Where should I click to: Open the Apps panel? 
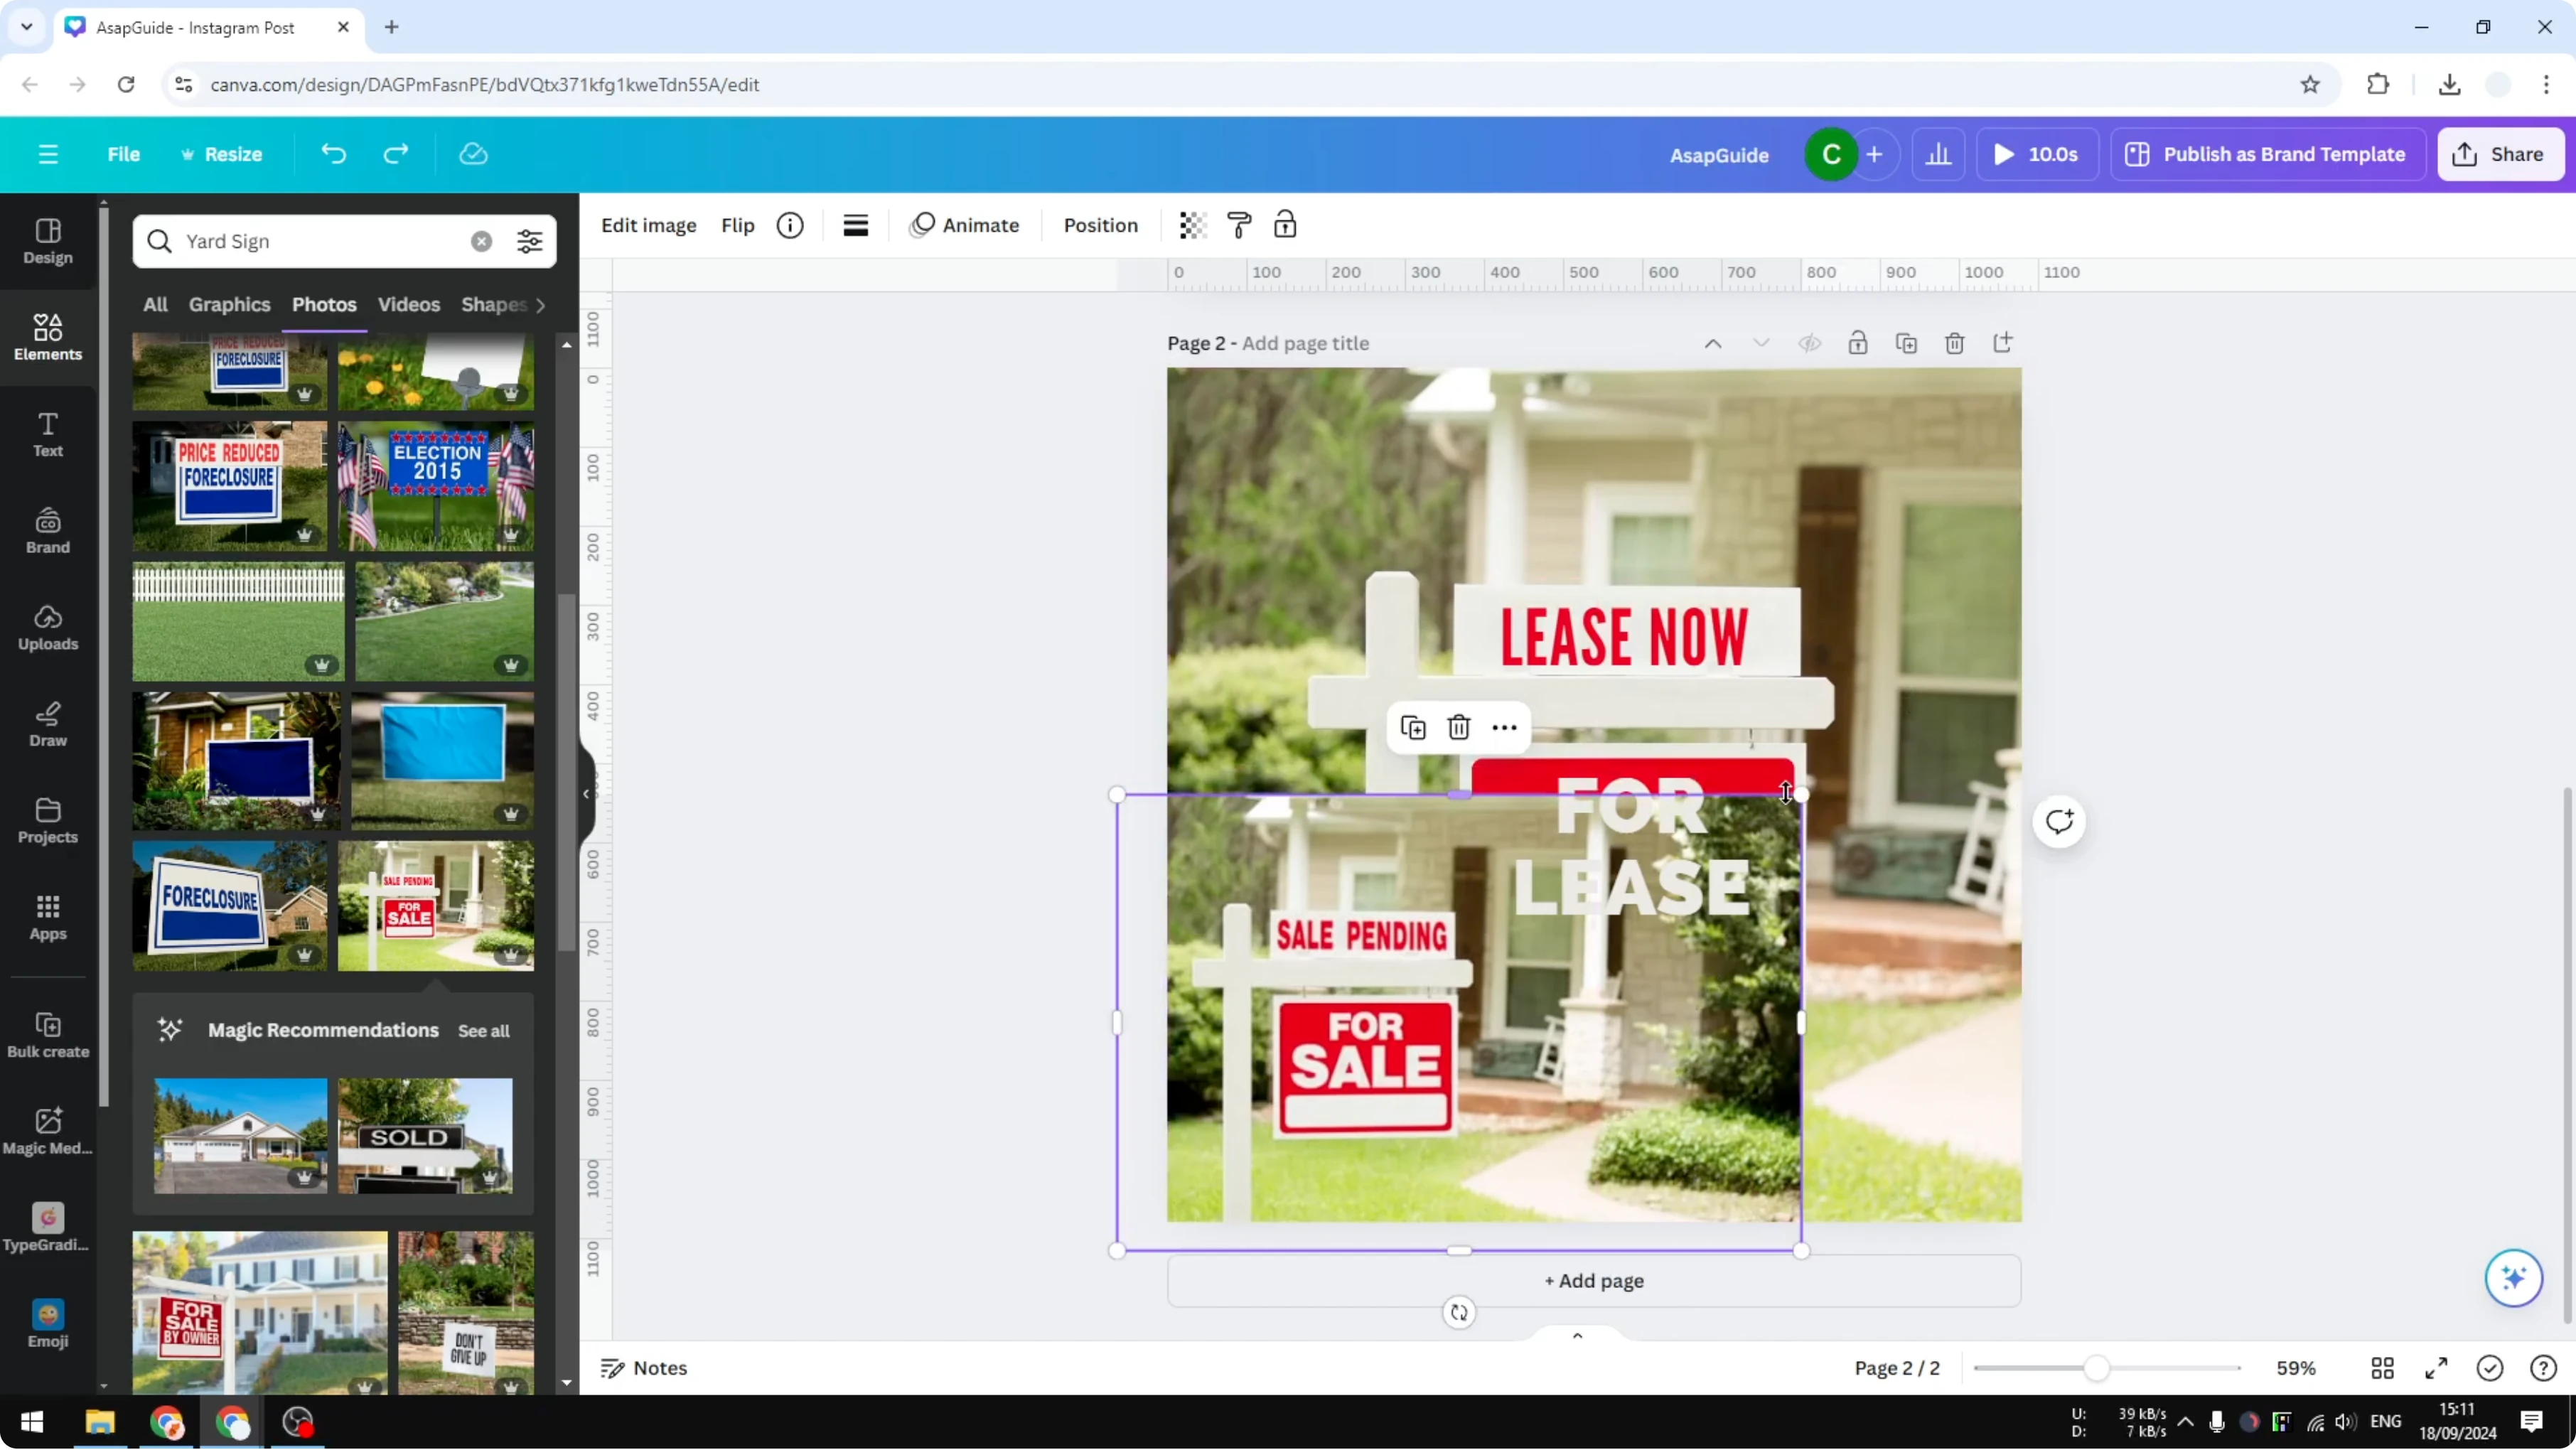click(48, 918)
